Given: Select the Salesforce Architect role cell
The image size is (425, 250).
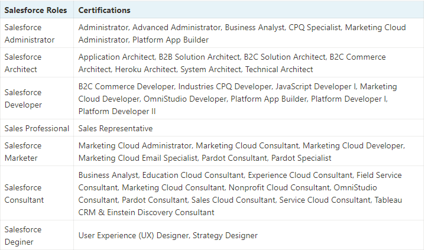Looking at the screenshot, I should pyautogui.click(x=37, y=63).
